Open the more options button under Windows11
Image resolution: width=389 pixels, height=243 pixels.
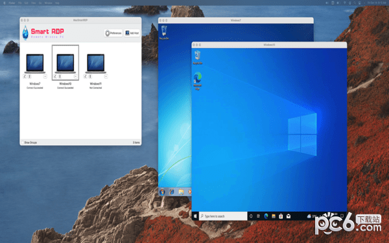click(106, 76)
